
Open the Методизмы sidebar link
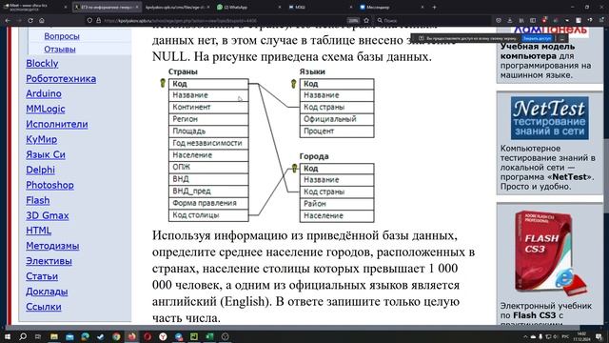point(52,246)
